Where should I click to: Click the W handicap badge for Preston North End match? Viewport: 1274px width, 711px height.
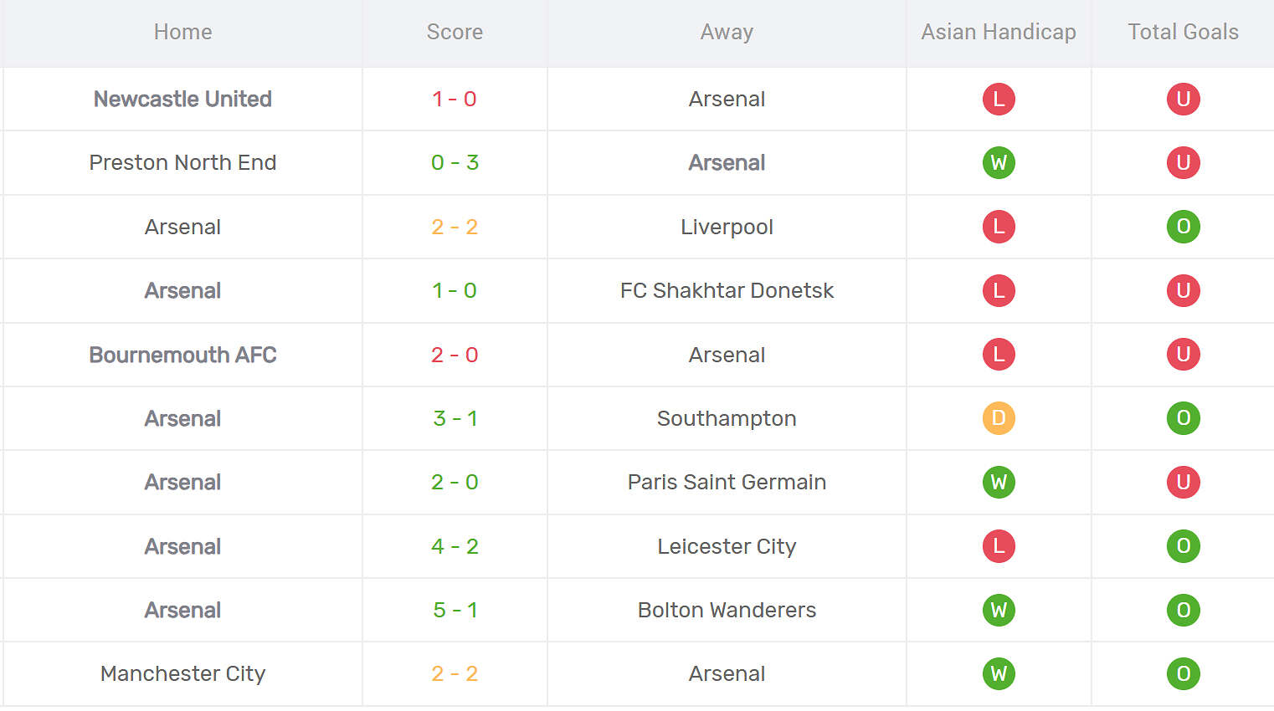pyautogui.click(x=999, y=162)
